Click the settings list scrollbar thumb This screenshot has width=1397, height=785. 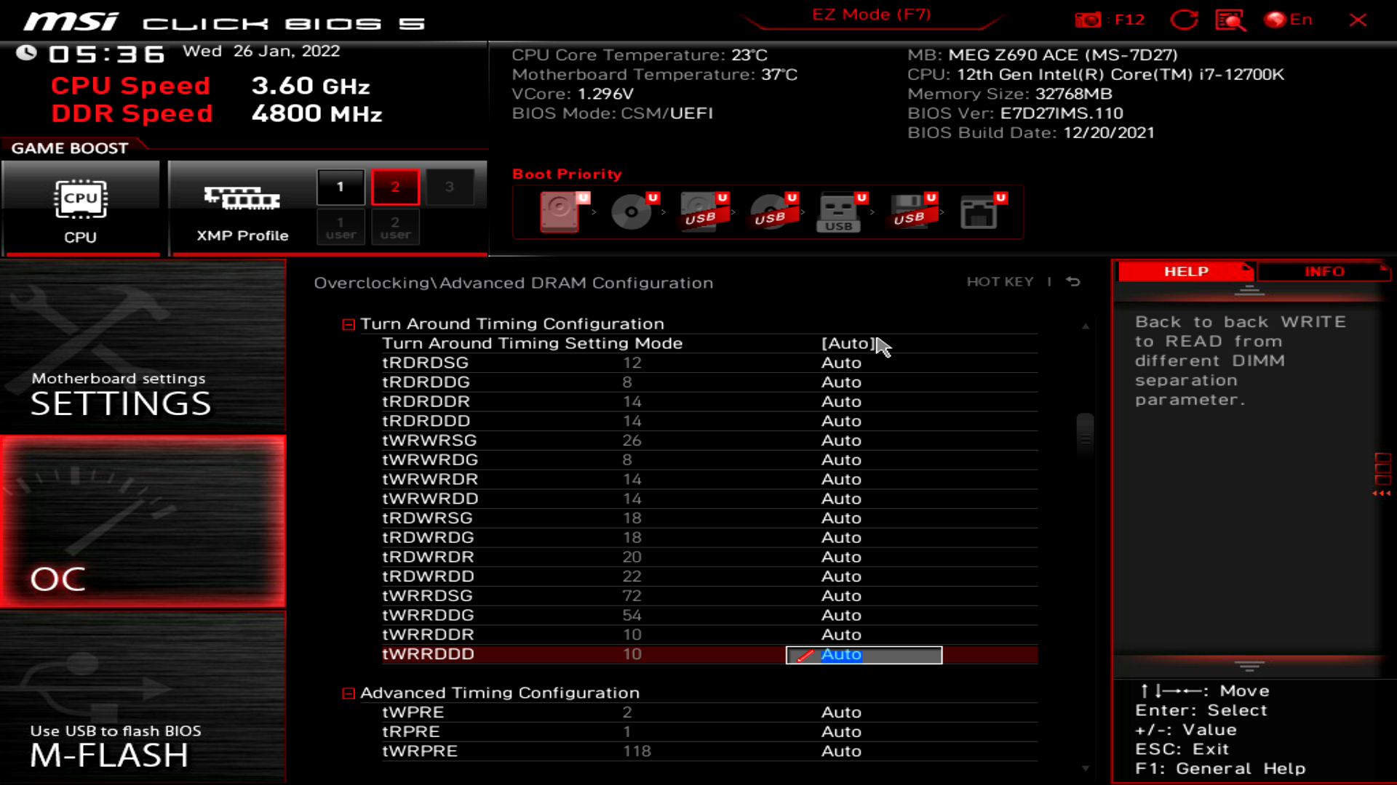coord(1085,434)
